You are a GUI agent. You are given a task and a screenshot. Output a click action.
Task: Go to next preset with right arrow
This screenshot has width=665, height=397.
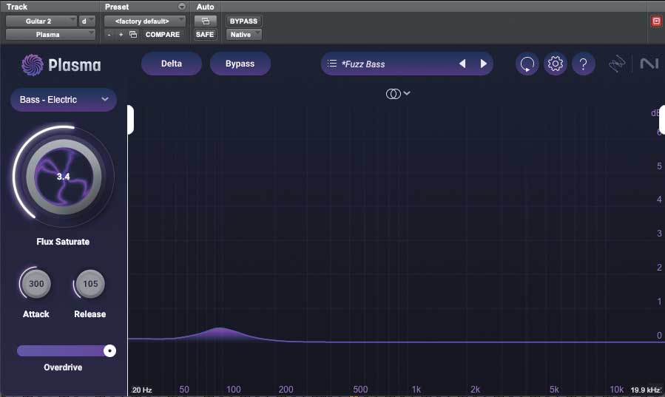point(484,64)
